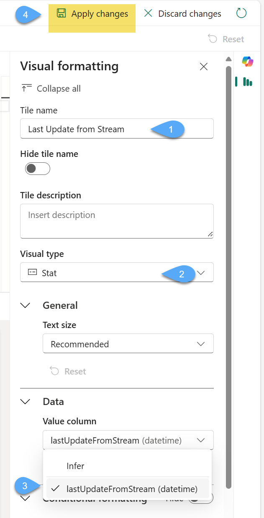Open the Visual type dropdown

pos(117,273)
